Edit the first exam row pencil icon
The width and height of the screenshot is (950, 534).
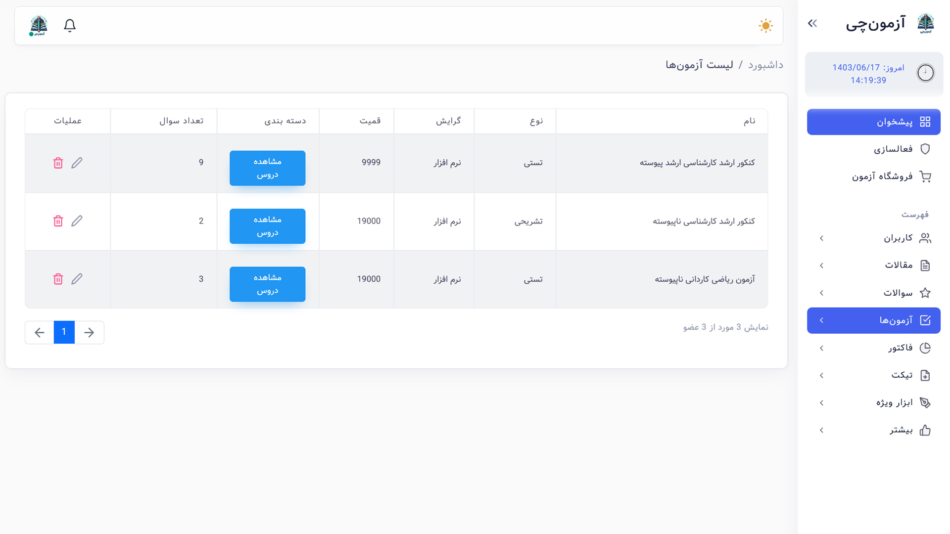coord(77,163)
